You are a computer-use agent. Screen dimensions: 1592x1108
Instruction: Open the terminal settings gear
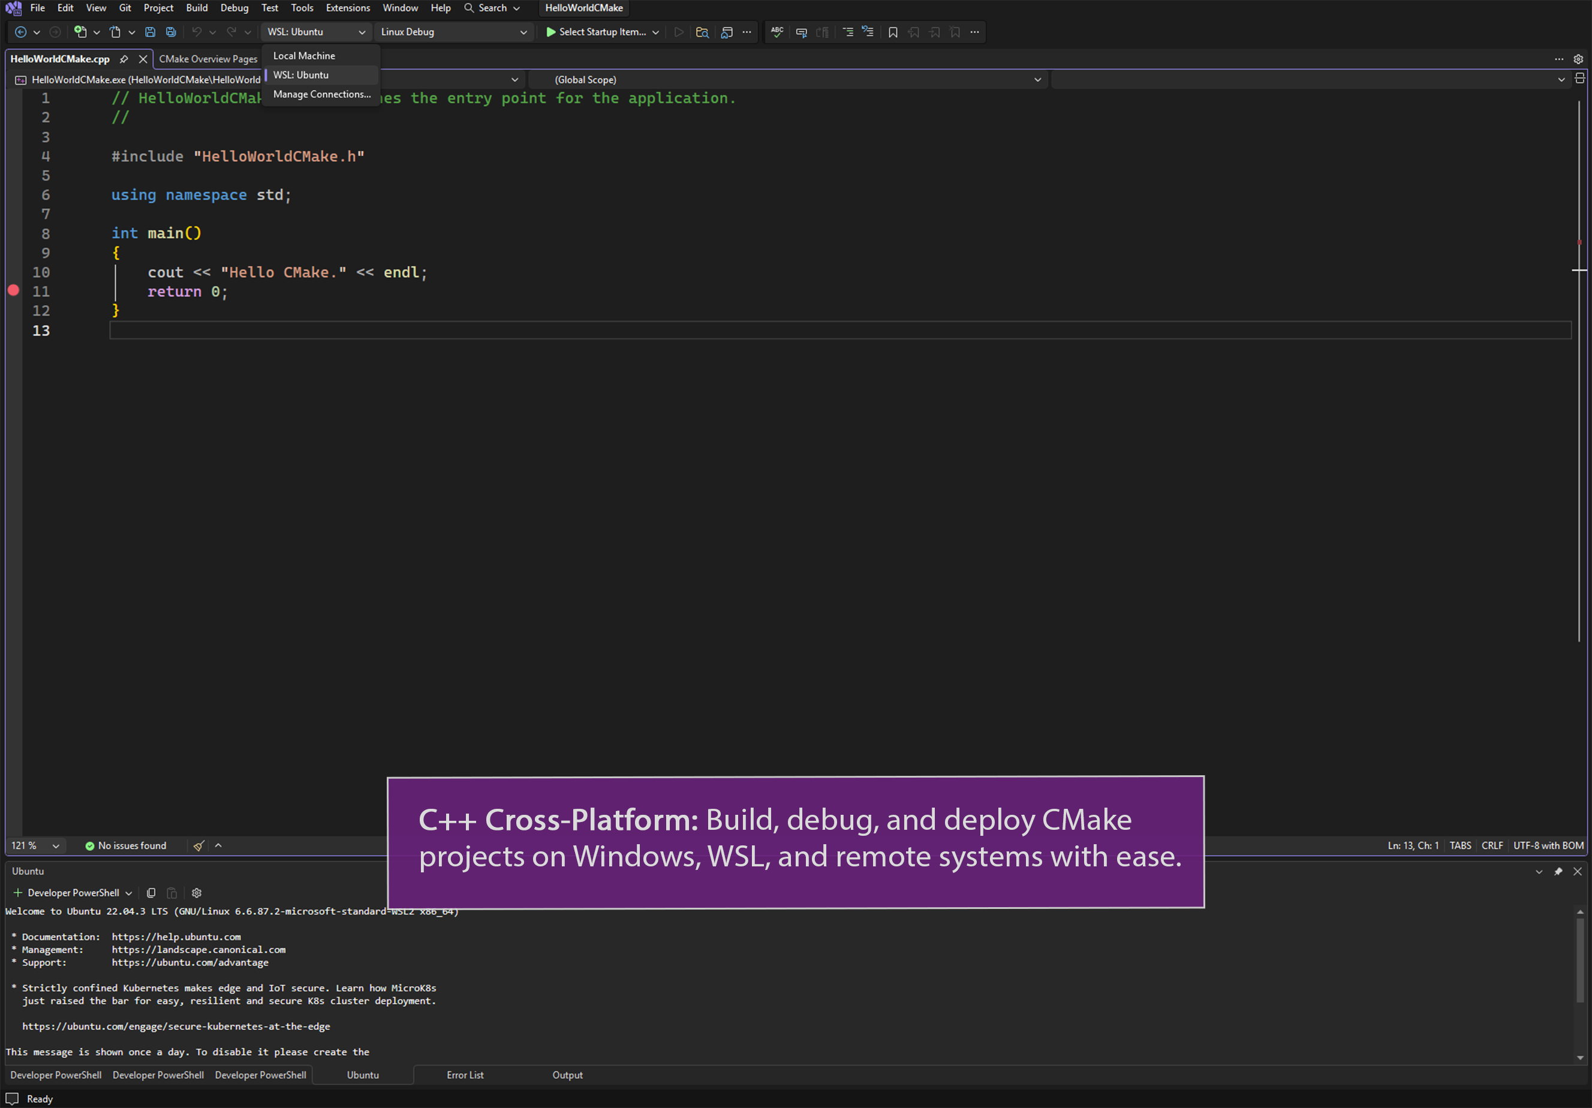pos(196,892)
